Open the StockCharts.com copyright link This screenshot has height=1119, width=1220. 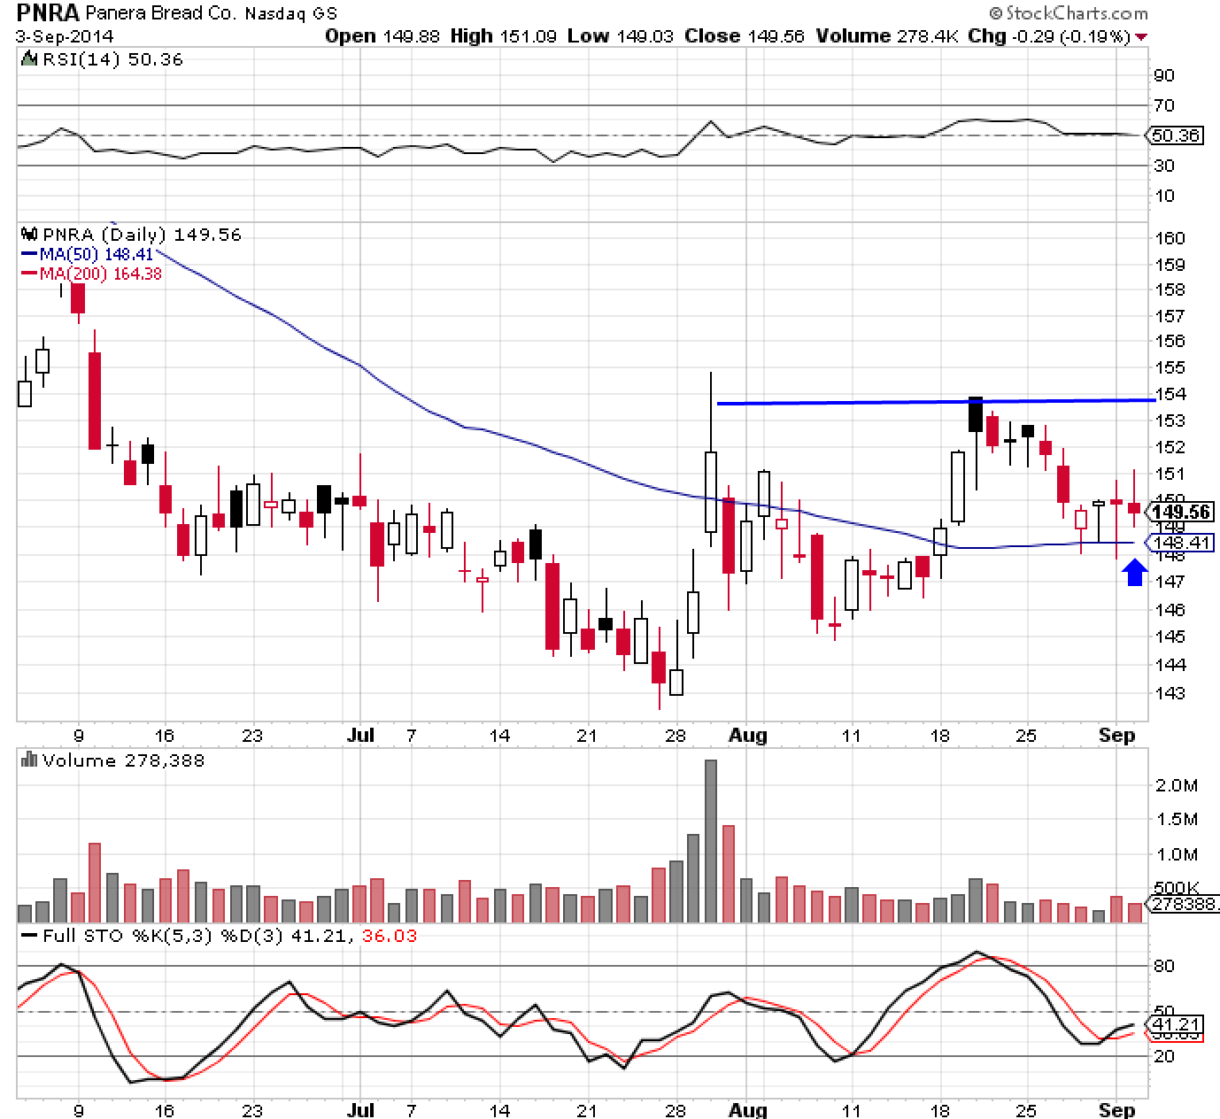click(1067, 12)
